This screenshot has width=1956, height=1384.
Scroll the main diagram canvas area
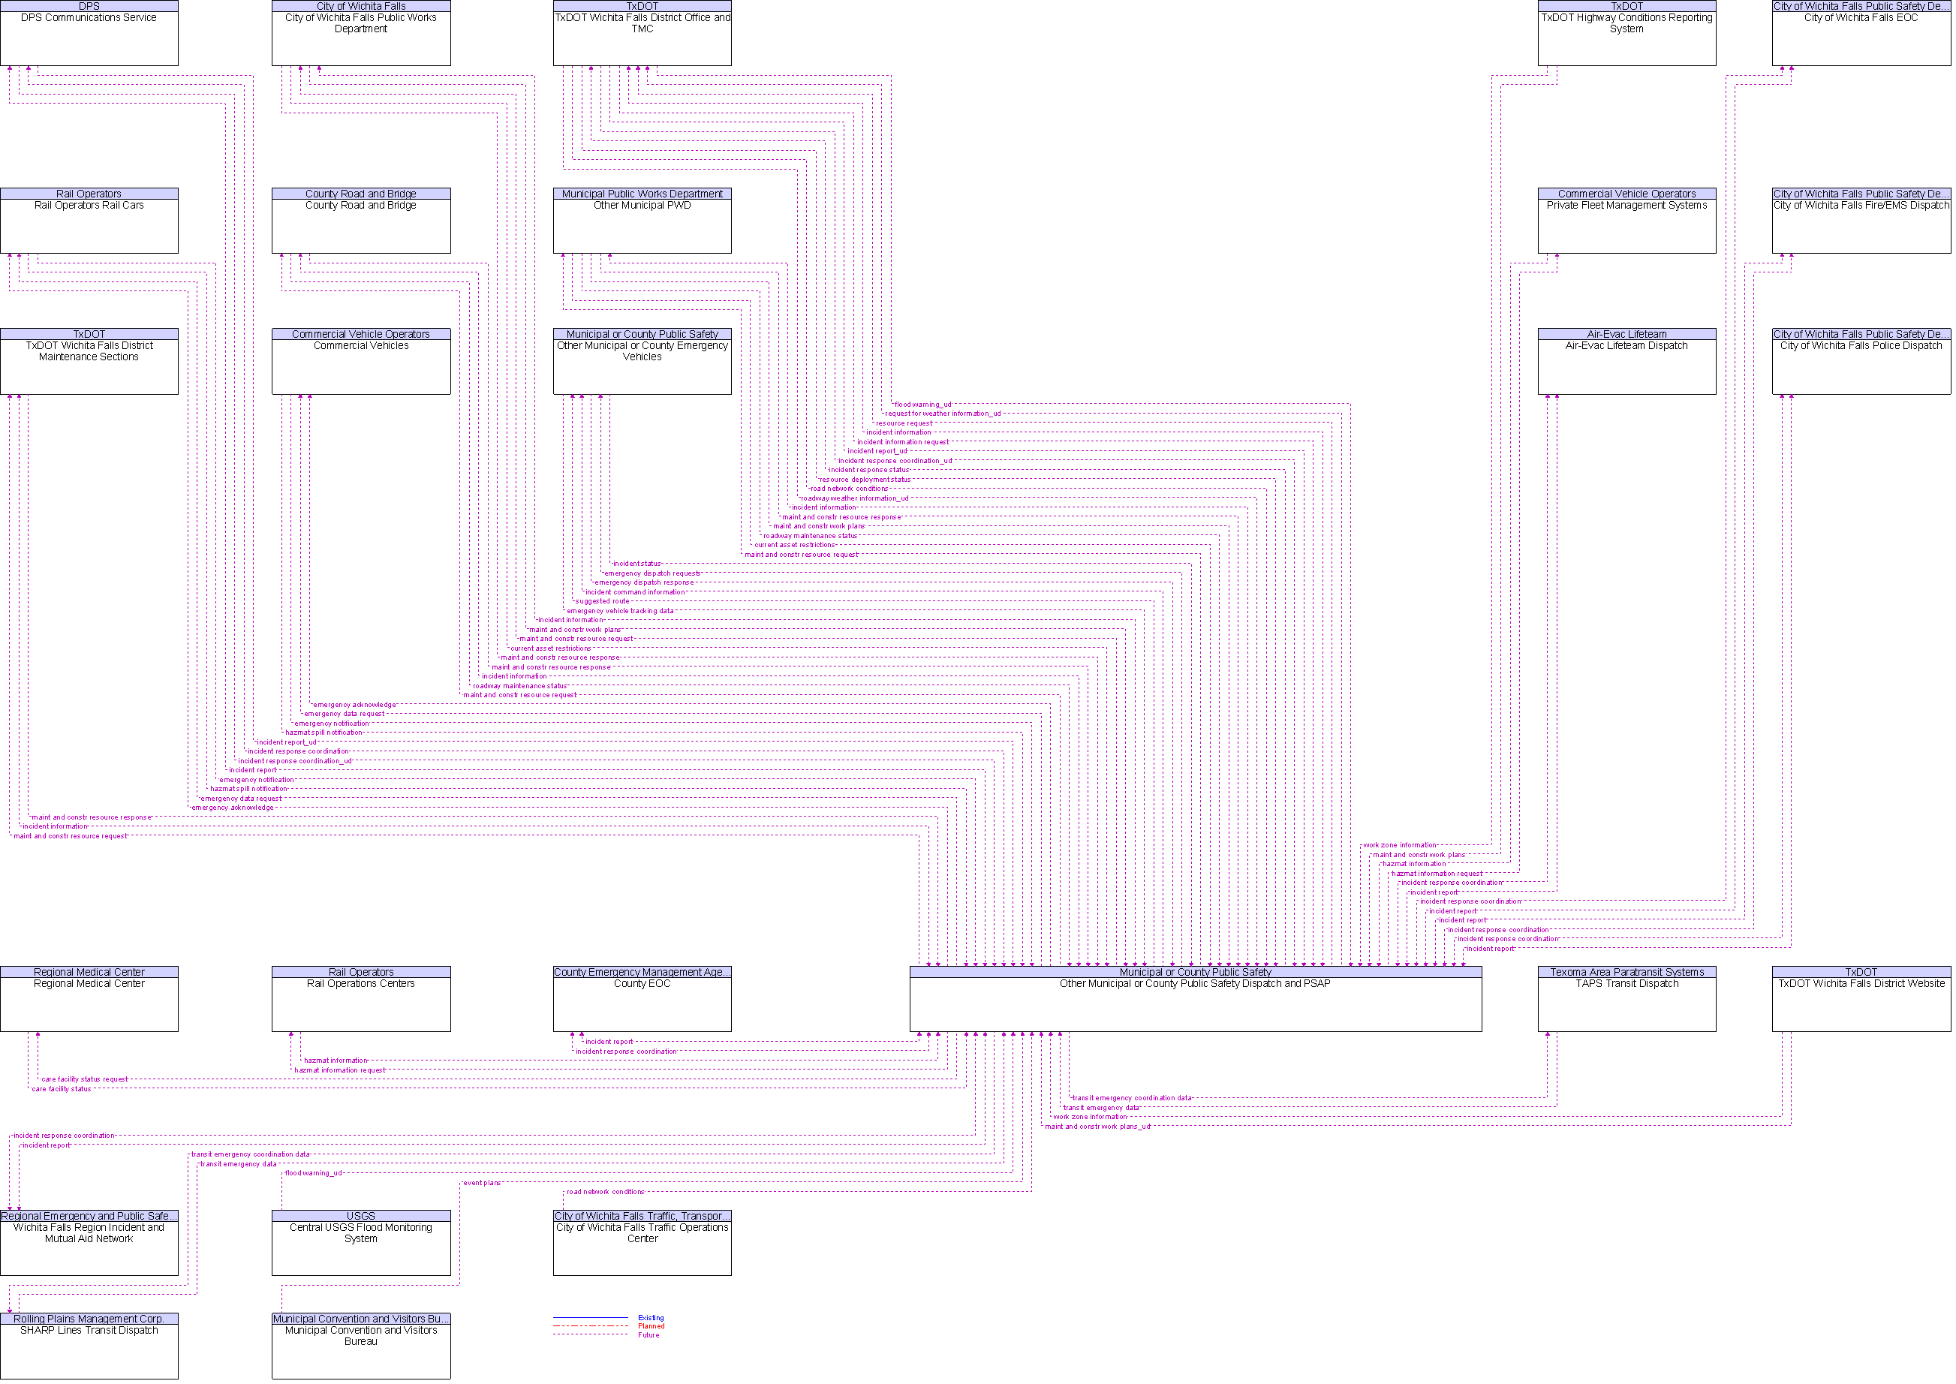coord(978,692)
